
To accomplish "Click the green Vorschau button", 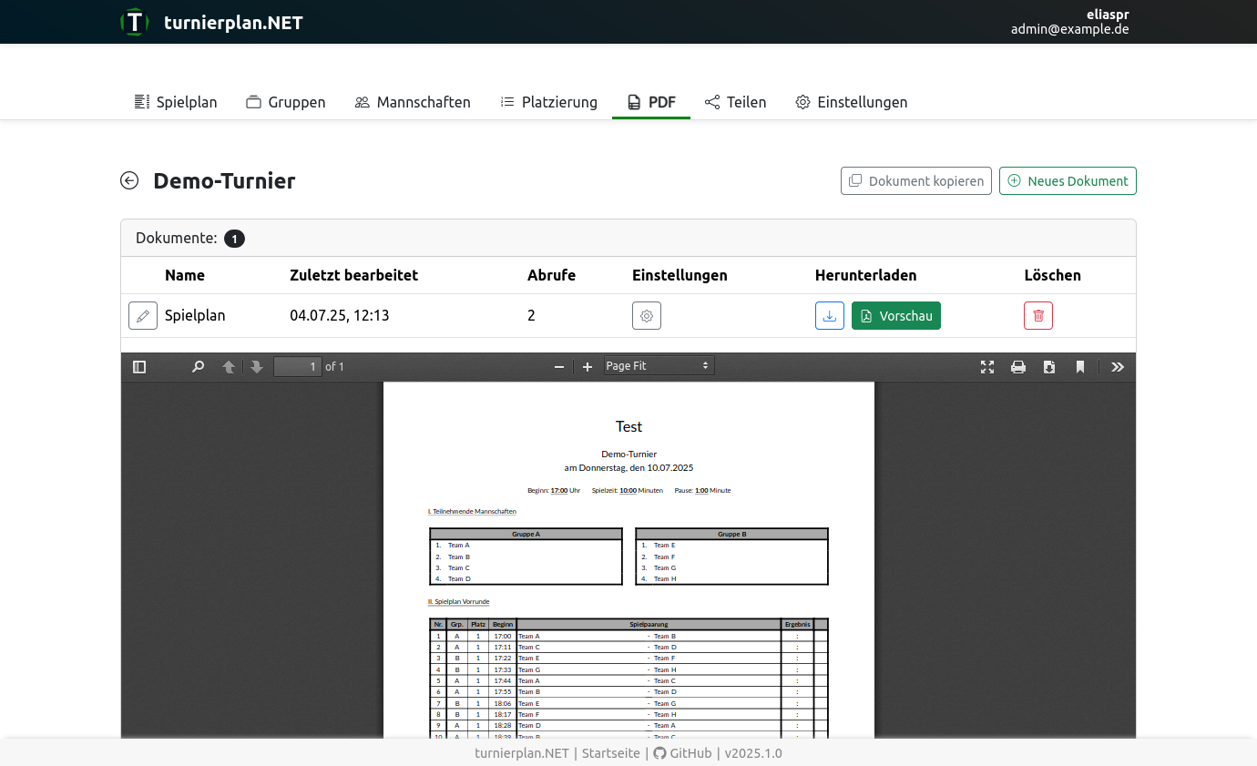I will [896, 316].
